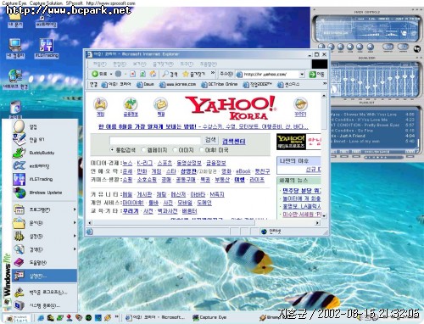
Task: Click the 메일 mail envelope icon on the Yahoo page
Action: coord(161,104)
